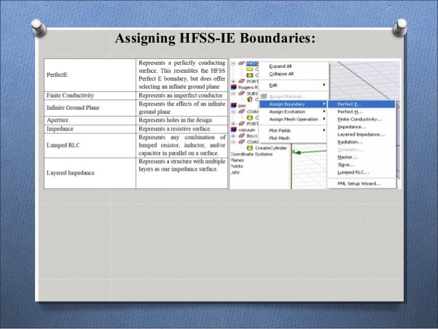Open the Assign Mesh Operation submenu
Viewport: 438px width, 329px height.
[x=294, y=120]
